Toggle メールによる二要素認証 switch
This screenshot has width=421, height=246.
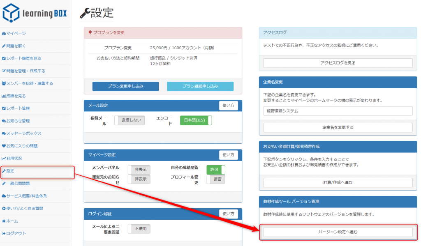(139, 229)
